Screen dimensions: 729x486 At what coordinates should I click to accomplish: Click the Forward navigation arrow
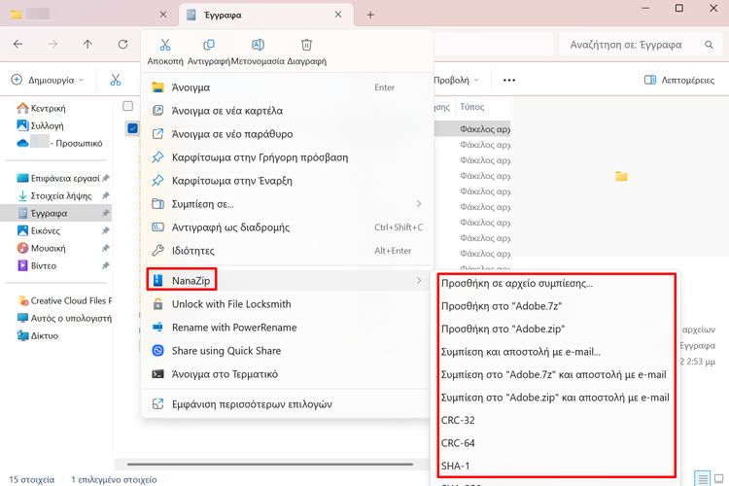53,44
